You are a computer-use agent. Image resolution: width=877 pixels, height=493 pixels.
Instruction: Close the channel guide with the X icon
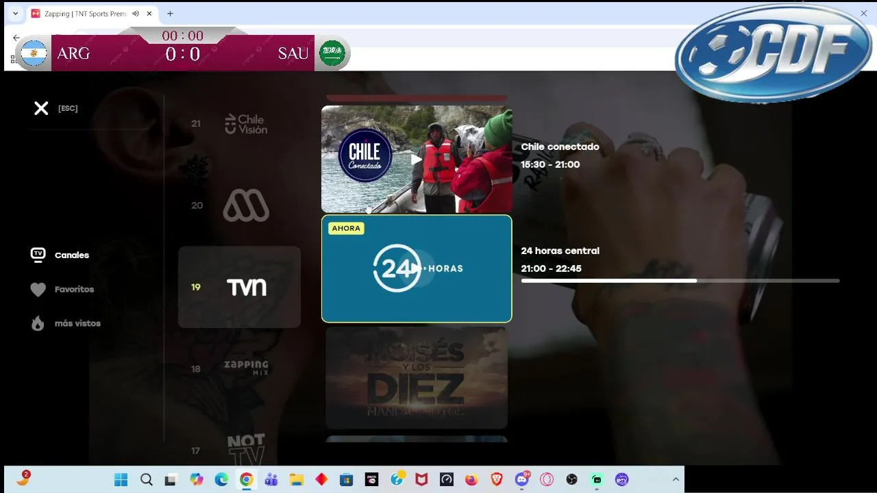click(41, 108)
